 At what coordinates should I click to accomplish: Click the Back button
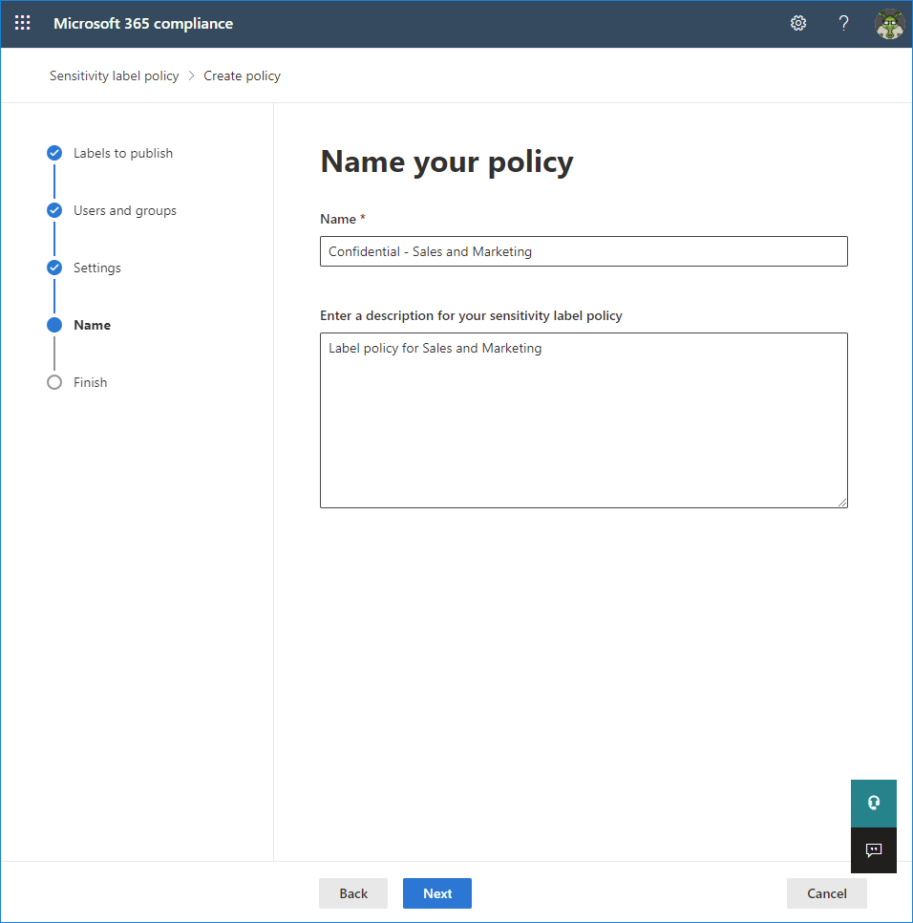point(353,893)
